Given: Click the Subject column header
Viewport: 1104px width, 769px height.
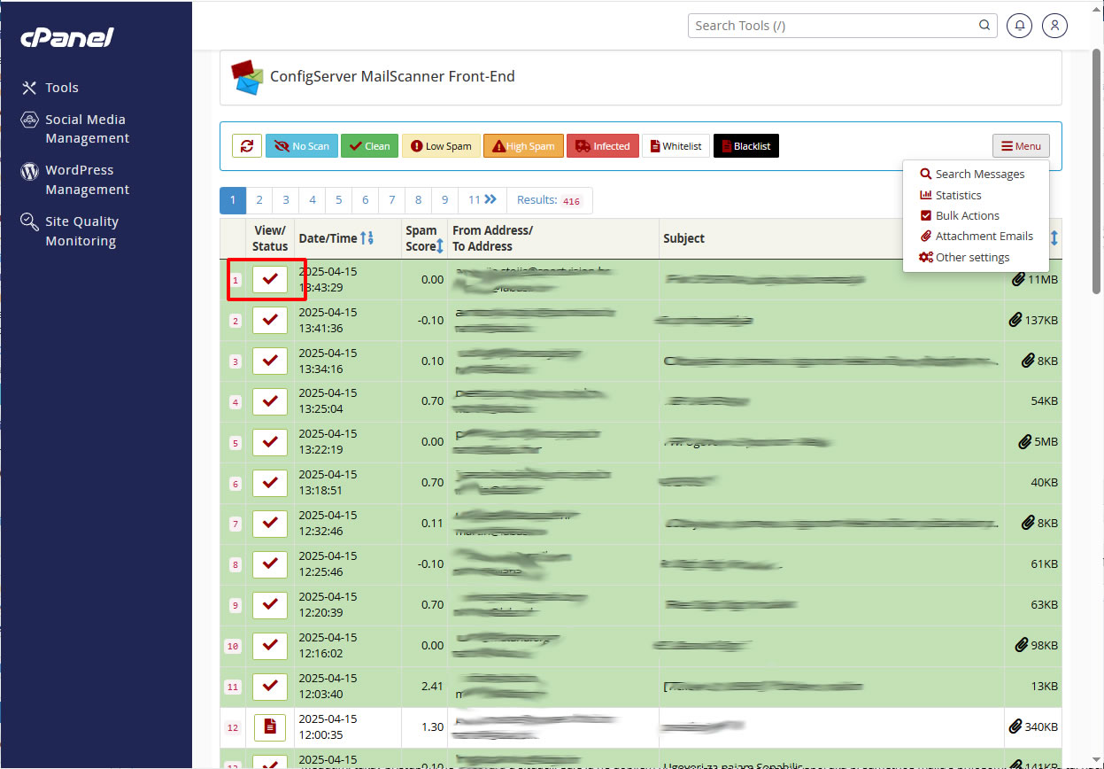Looking at the screenshot, I should point(683,238).
